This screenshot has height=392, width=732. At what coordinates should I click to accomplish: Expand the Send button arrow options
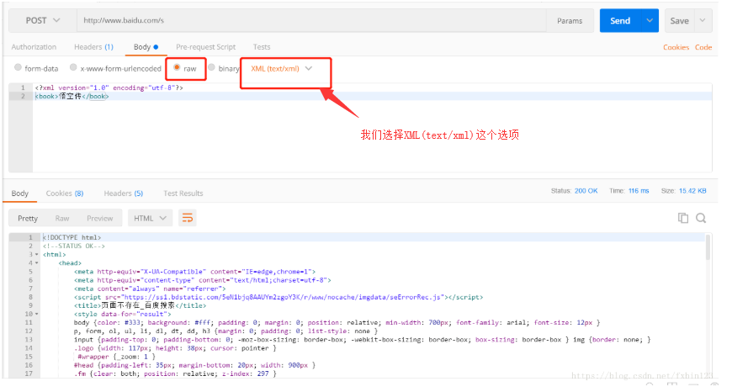coord(650,20)
